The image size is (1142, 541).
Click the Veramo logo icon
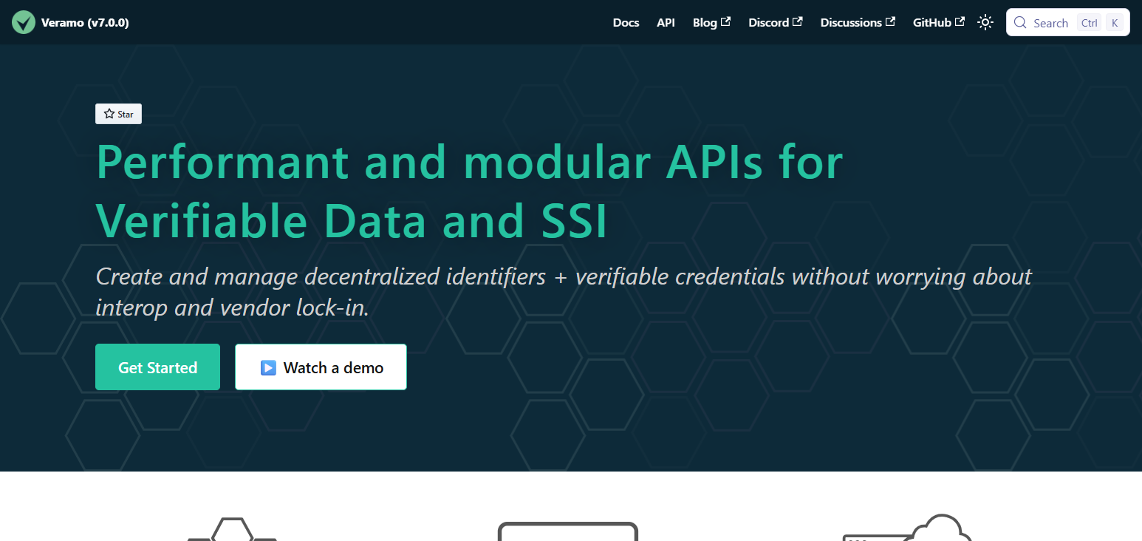[x=24, y=22]
